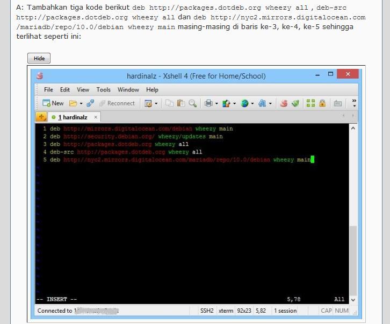The width and height of the screenshot is (390, 324).
Task: Click 'wheezy/updates' on terminal line 2
Action: [x=182, y=136]
